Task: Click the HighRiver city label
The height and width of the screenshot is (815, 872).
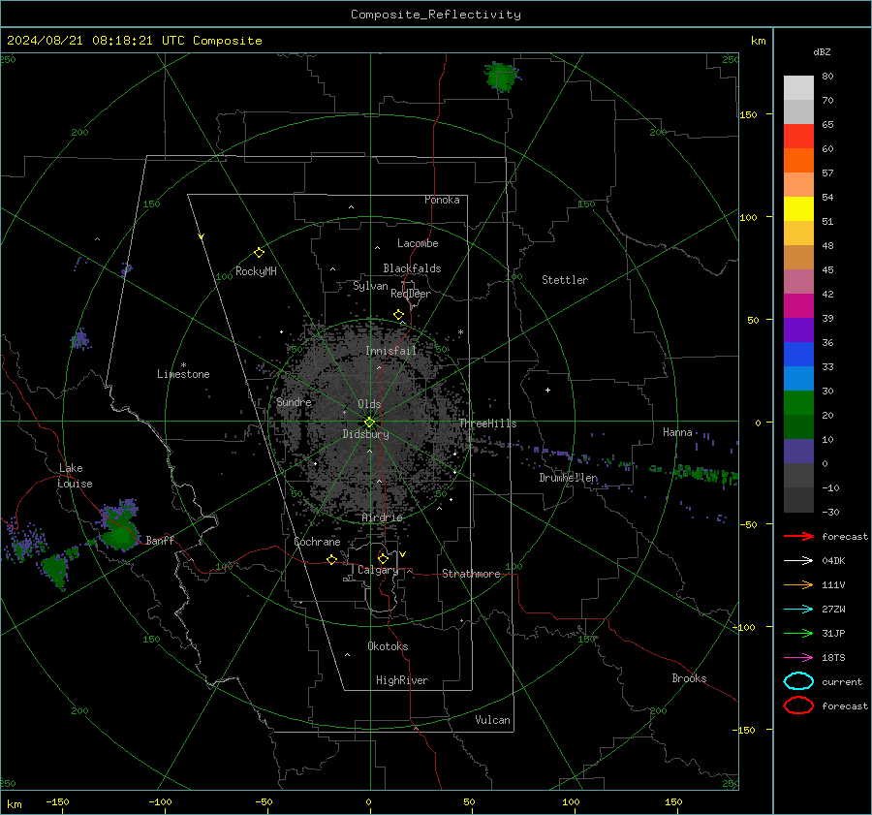Action: (x=402, y=680)
